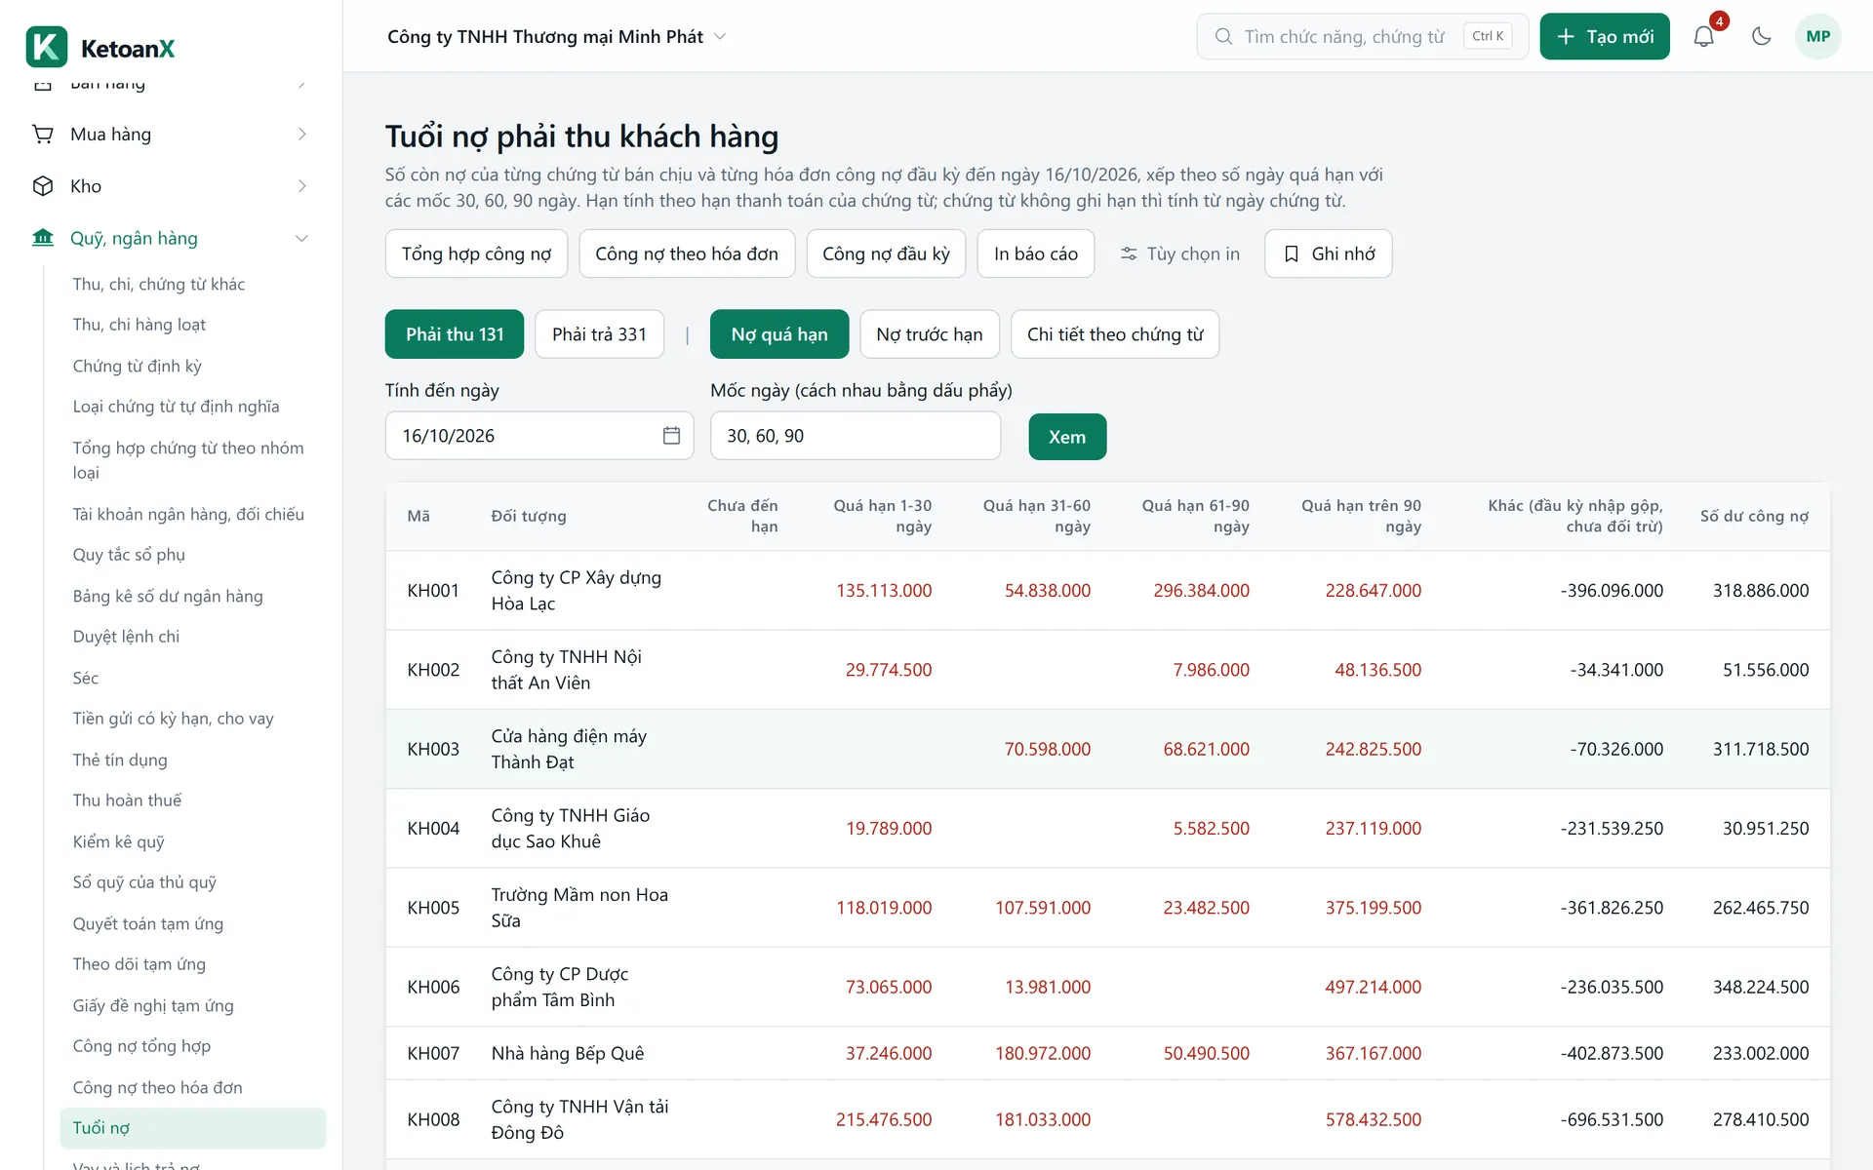The width and height of the screenshot is (1873, 1170).
Task: Switch to Phải trả 331
Action: (599, 334)
